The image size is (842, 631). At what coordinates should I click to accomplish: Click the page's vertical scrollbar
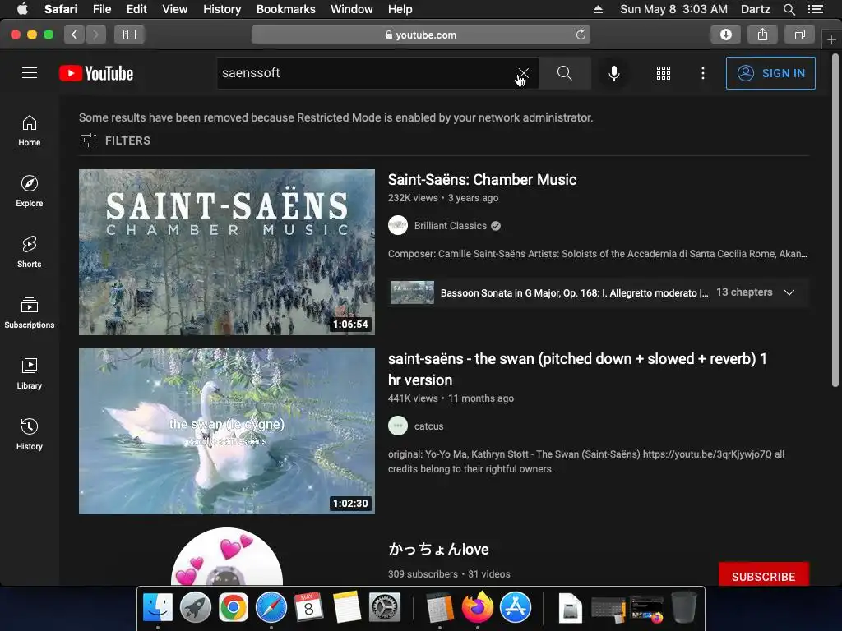tap(835, 220)
